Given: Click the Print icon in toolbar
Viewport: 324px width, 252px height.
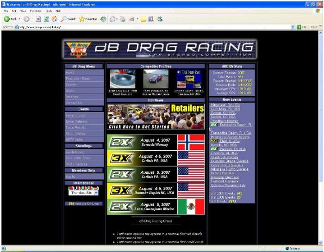Looking at the screenshot, I should (x=123, y=19).
